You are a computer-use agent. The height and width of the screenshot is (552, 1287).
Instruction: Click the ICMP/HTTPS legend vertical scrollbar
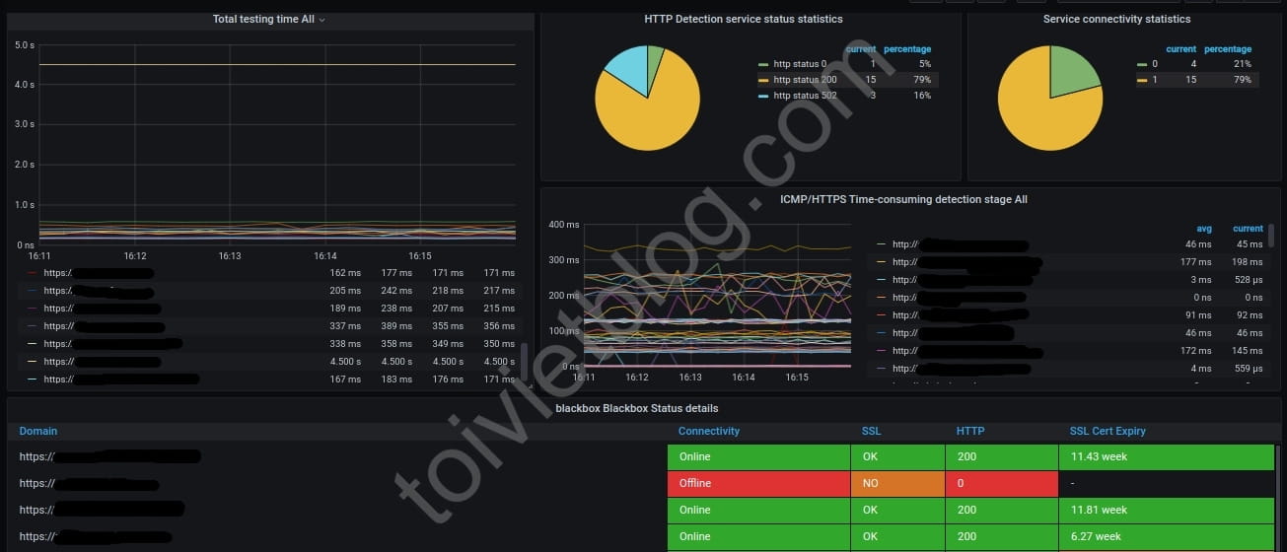point(1271,235)
